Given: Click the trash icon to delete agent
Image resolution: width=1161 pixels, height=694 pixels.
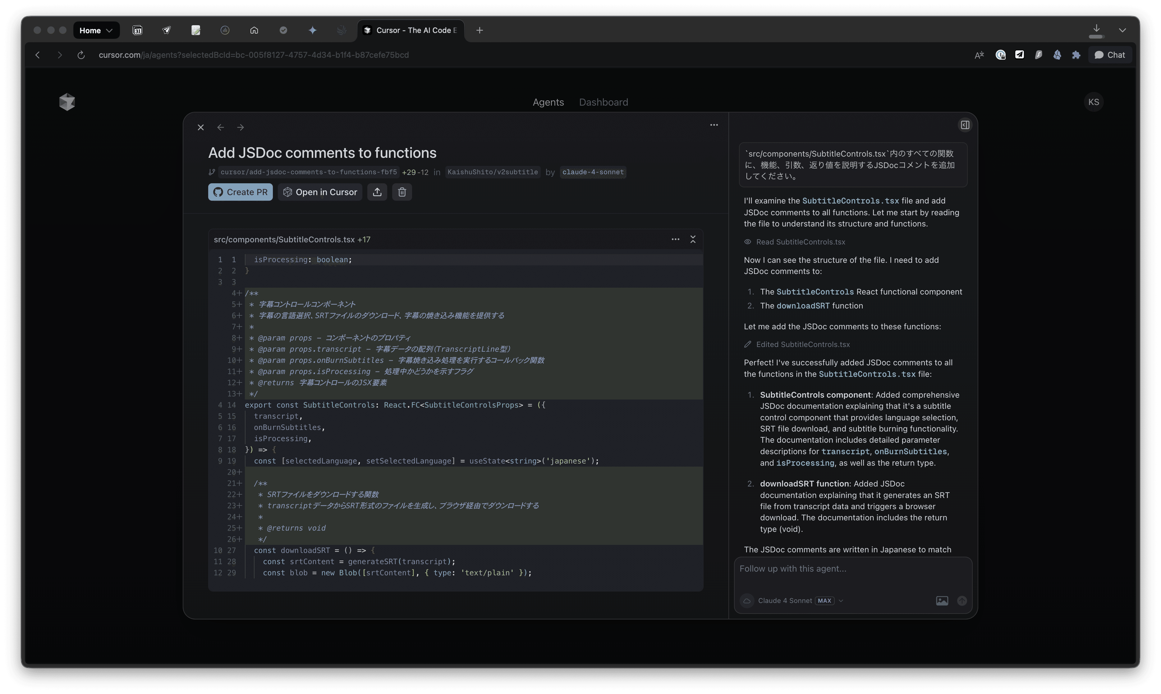Looking at the screenshot, I should pyautogui.click(x=402, y=192).
